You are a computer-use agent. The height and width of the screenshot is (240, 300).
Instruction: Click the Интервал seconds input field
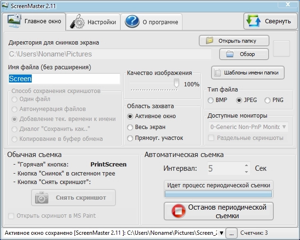[x=226, y=168]
